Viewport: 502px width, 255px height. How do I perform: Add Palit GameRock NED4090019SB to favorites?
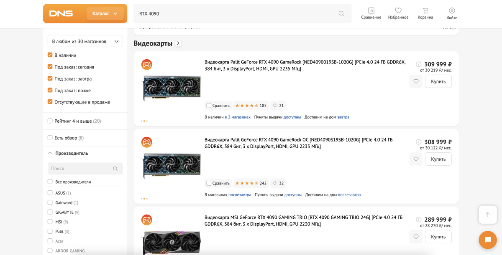[416, 81]
